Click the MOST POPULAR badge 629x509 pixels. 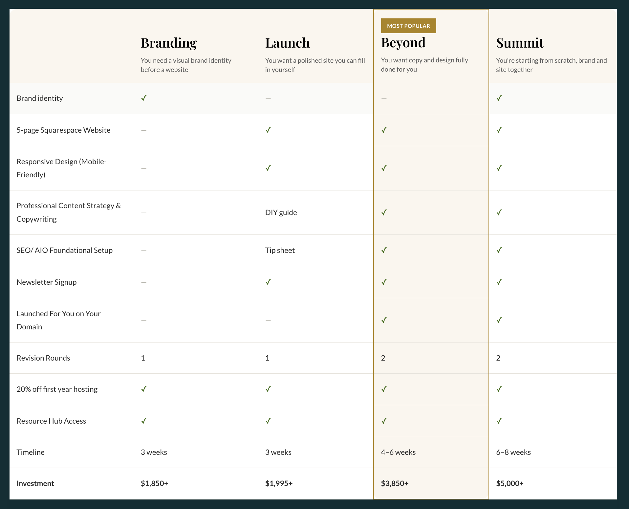coord(408,26)
